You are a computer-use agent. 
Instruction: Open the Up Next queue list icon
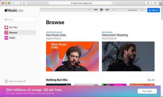pyautogui.click(x=142, y=10)
